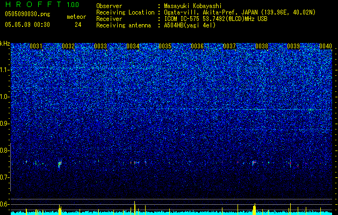Viewport: 338px width, 215px height.
Task: Click the Receiving antenna label
Action: coord(124,25)
